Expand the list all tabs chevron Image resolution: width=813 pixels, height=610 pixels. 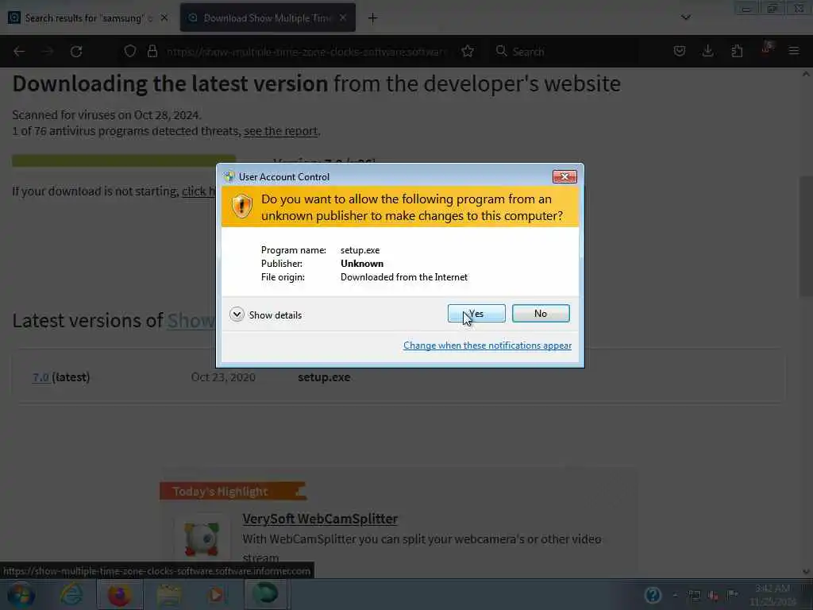(685, 17)
